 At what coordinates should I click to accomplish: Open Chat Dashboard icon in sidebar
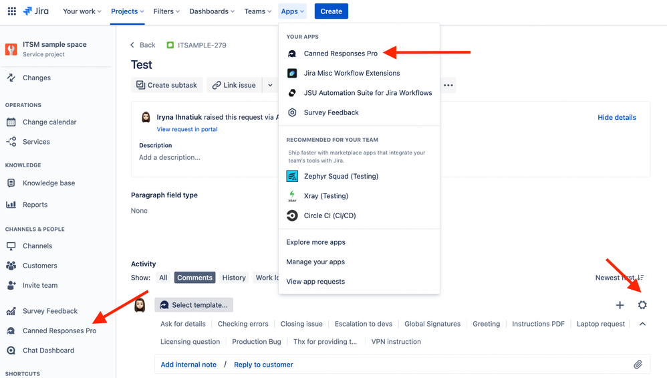coord(11,351)
